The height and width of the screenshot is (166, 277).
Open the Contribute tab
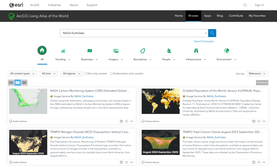point(236,16)
